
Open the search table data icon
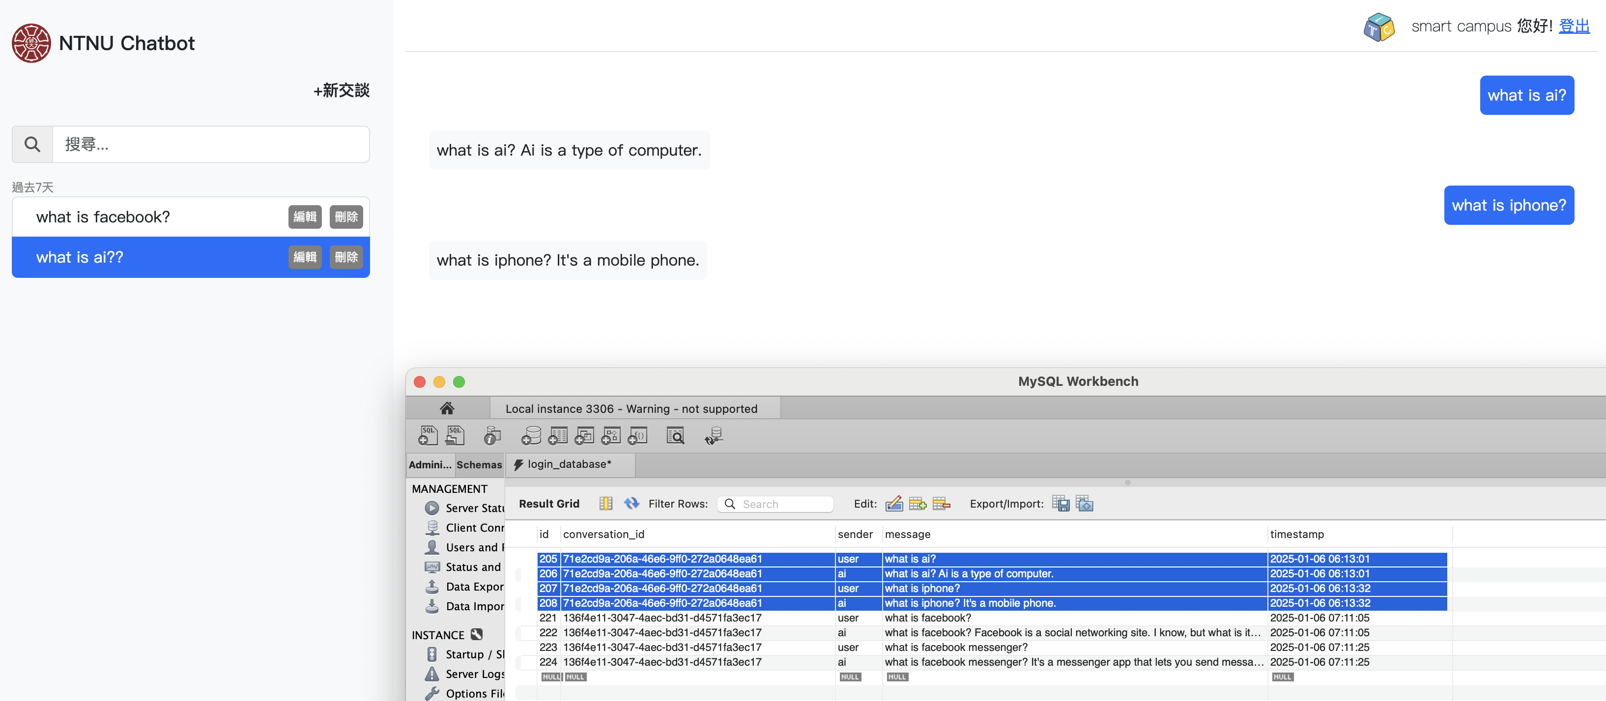[675, 436]
